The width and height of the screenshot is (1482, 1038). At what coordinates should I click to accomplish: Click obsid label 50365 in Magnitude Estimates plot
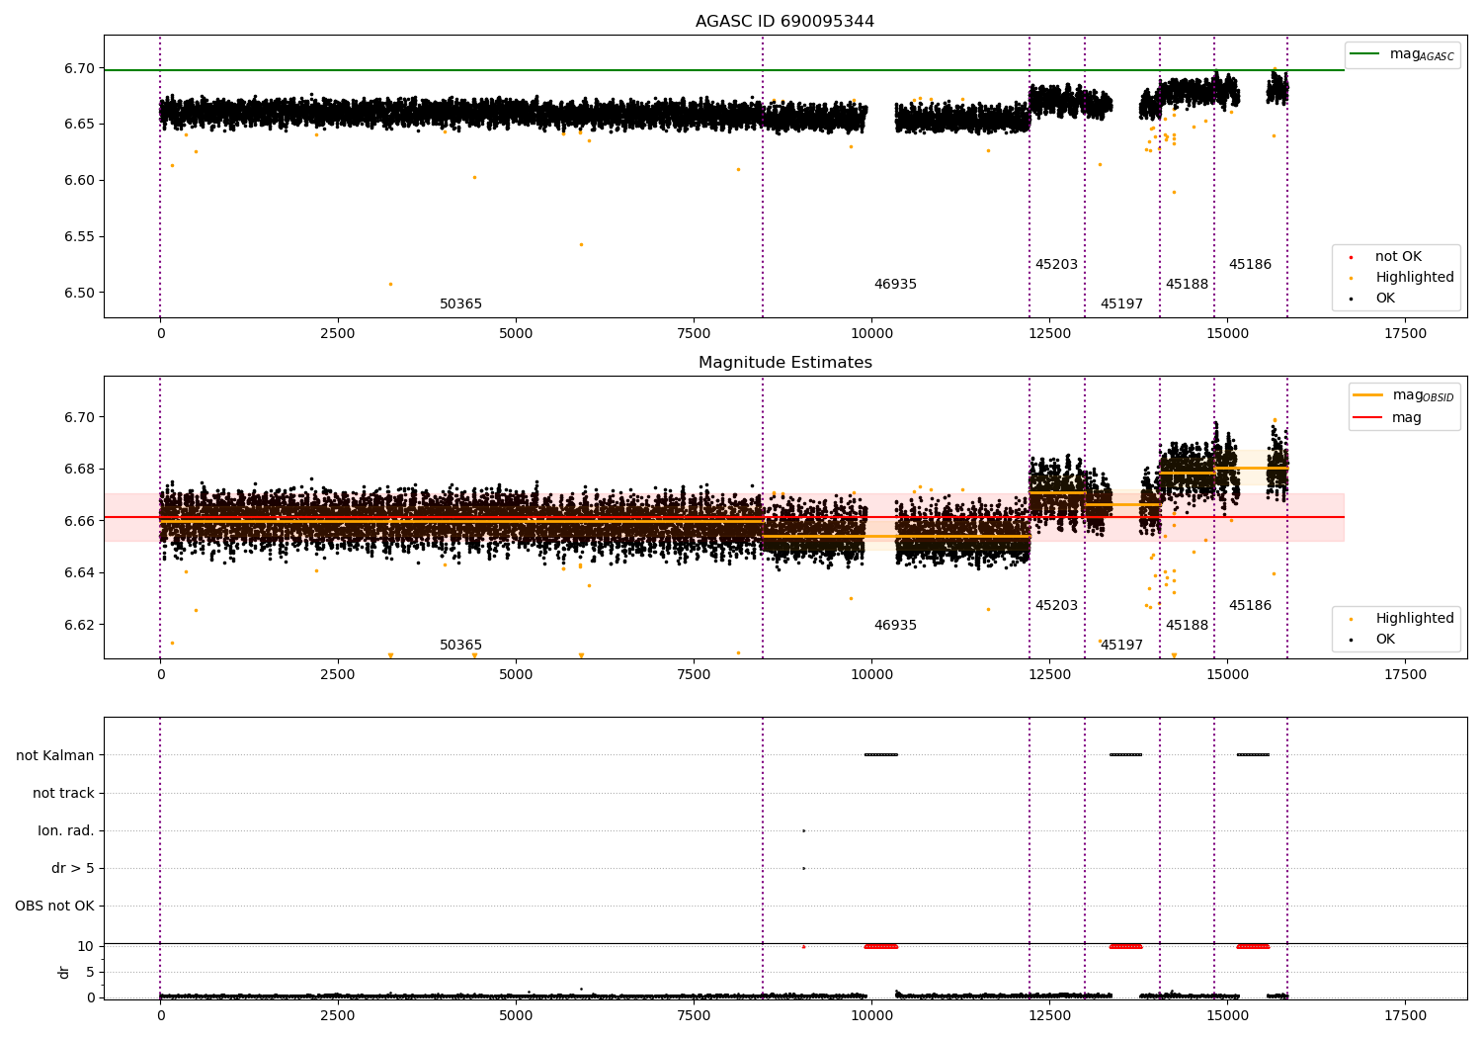point(460,646)
